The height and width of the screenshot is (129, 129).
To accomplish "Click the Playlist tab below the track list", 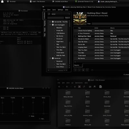I will 78,65.
